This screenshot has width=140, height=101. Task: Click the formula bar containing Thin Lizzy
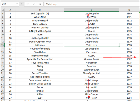(92, 4)
